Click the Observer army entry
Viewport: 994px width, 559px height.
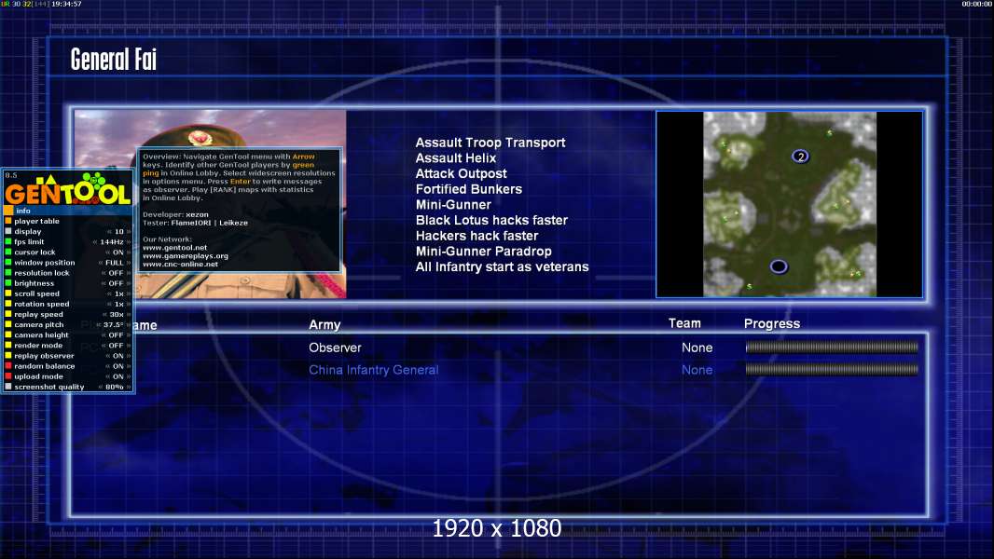335,348
